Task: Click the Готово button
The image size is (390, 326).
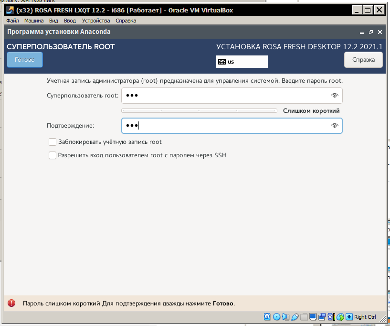Action: 25,60
